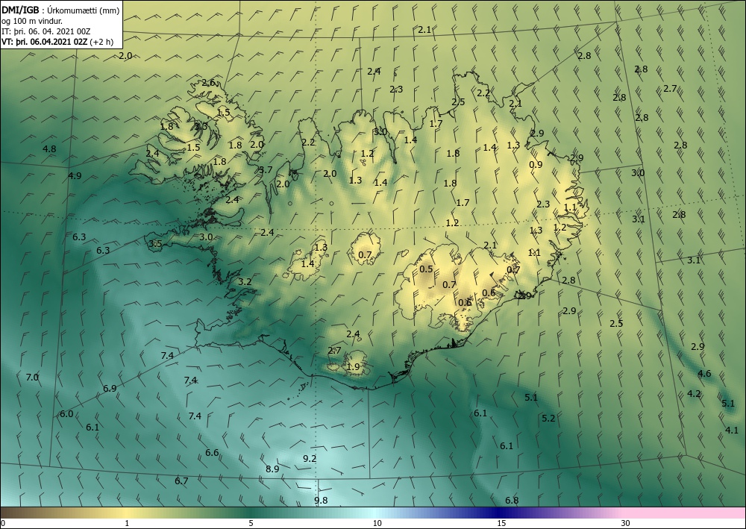Click the DMI/IGB title in the legend
The height and width of the screenshot is (529, 746).
coord(19,10)
